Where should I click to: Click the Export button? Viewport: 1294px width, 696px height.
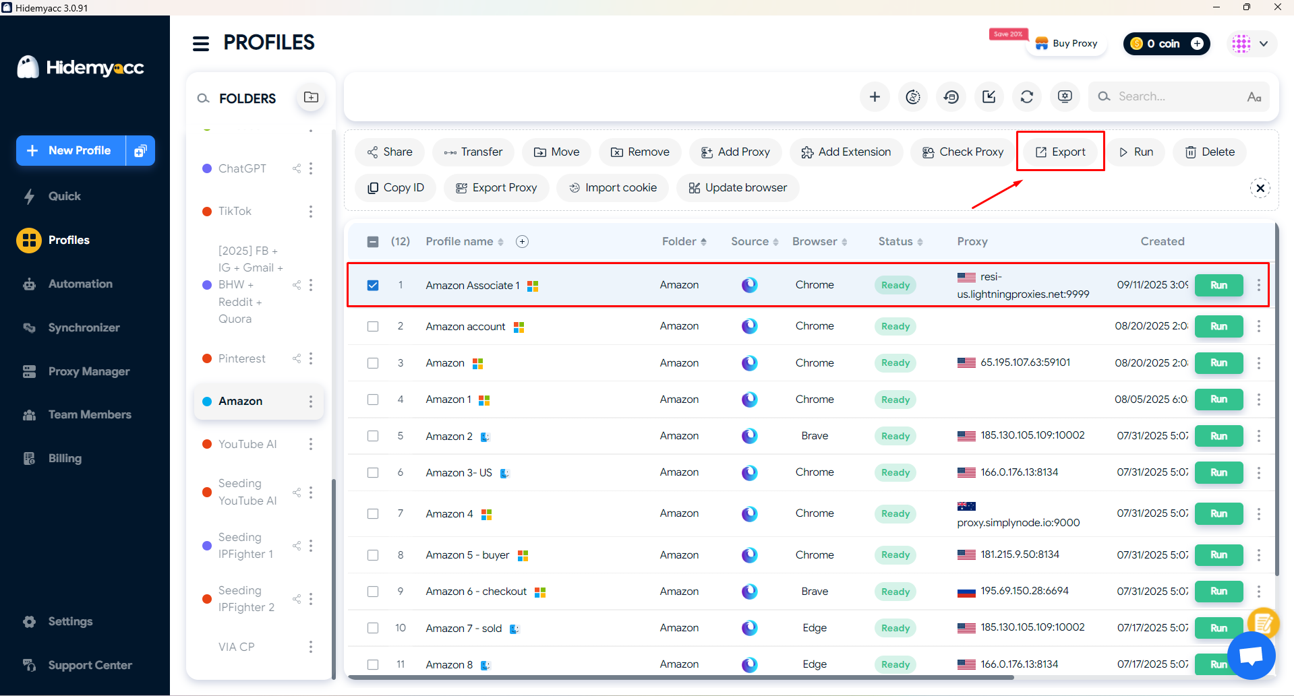(x=1060, y=152)
